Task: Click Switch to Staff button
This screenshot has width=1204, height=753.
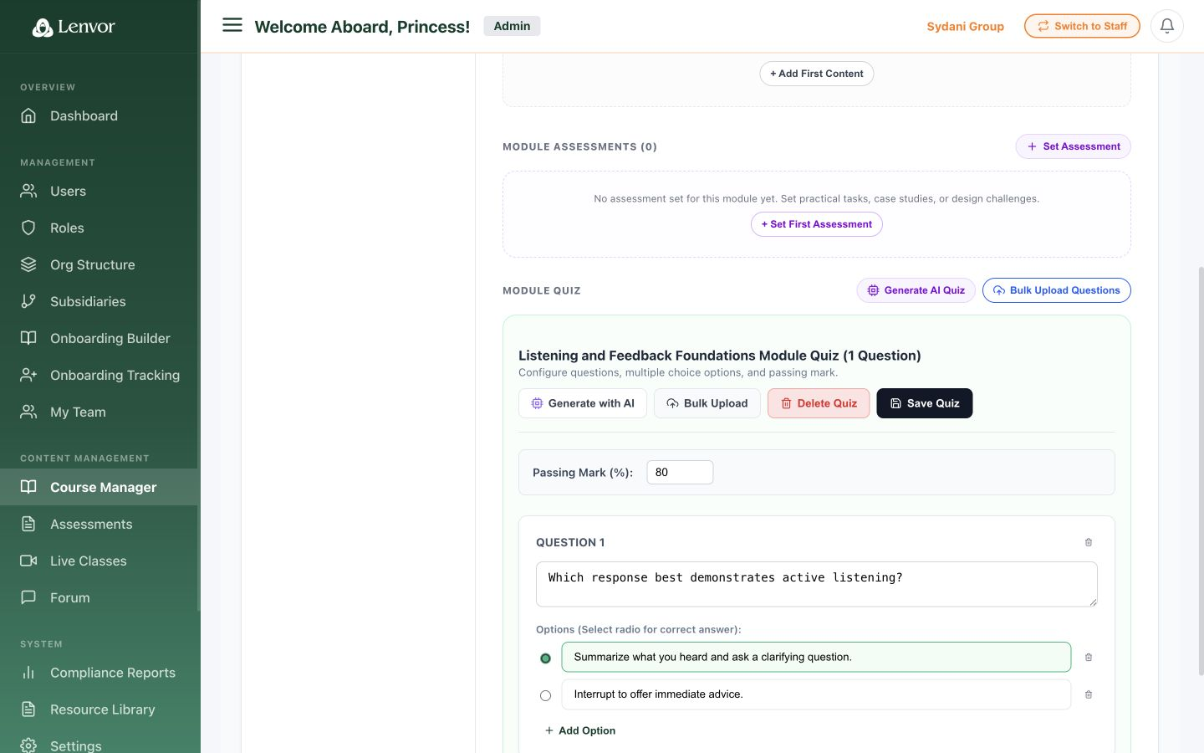Action: (x=1082, y=26)
